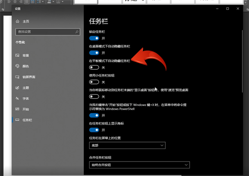The width and height of the screenshot is (249, 176).
Task: Open the 任务栏在屏幕上的位置 dropdown showing 底部
Action: coord(127,145)
